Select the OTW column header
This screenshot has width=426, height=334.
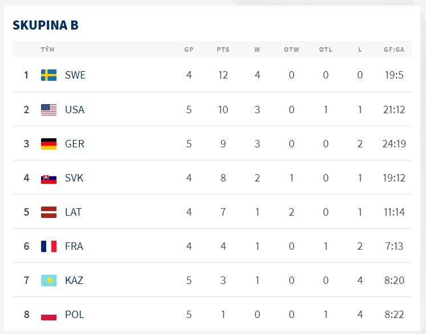pos(291,50)
